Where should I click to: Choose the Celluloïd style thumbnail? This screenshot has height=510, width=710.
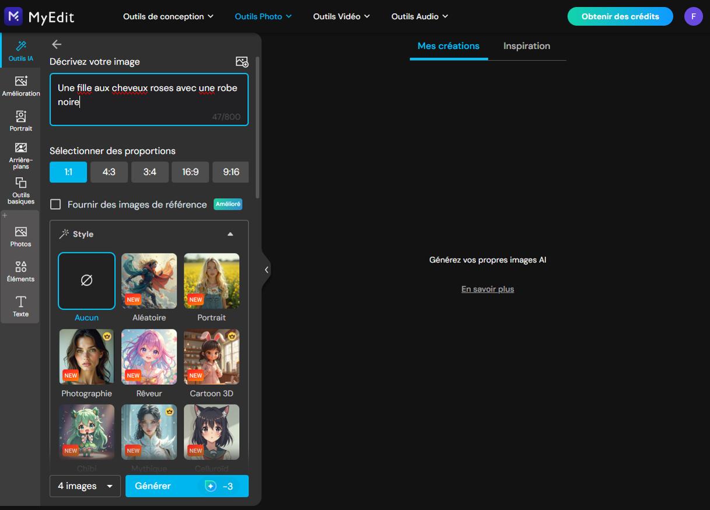pos(211,432)
